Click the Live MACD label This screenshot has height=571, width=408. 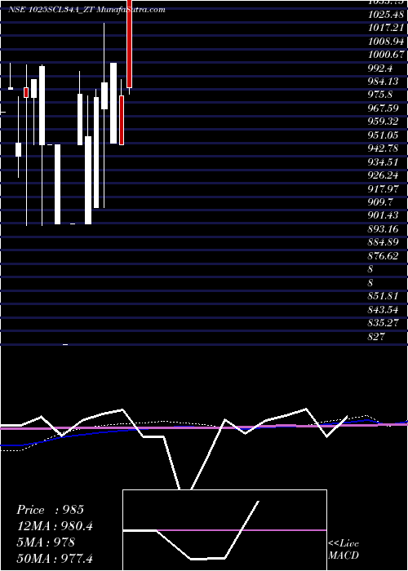(x=344, y=550)
